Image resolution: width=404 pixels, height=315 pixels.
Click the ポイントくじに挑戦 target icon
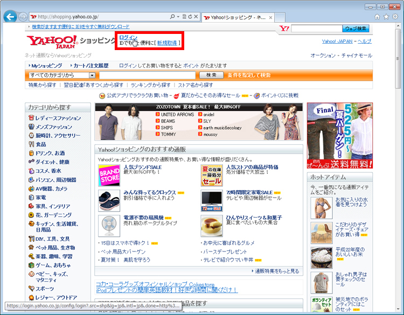[256, 96]
